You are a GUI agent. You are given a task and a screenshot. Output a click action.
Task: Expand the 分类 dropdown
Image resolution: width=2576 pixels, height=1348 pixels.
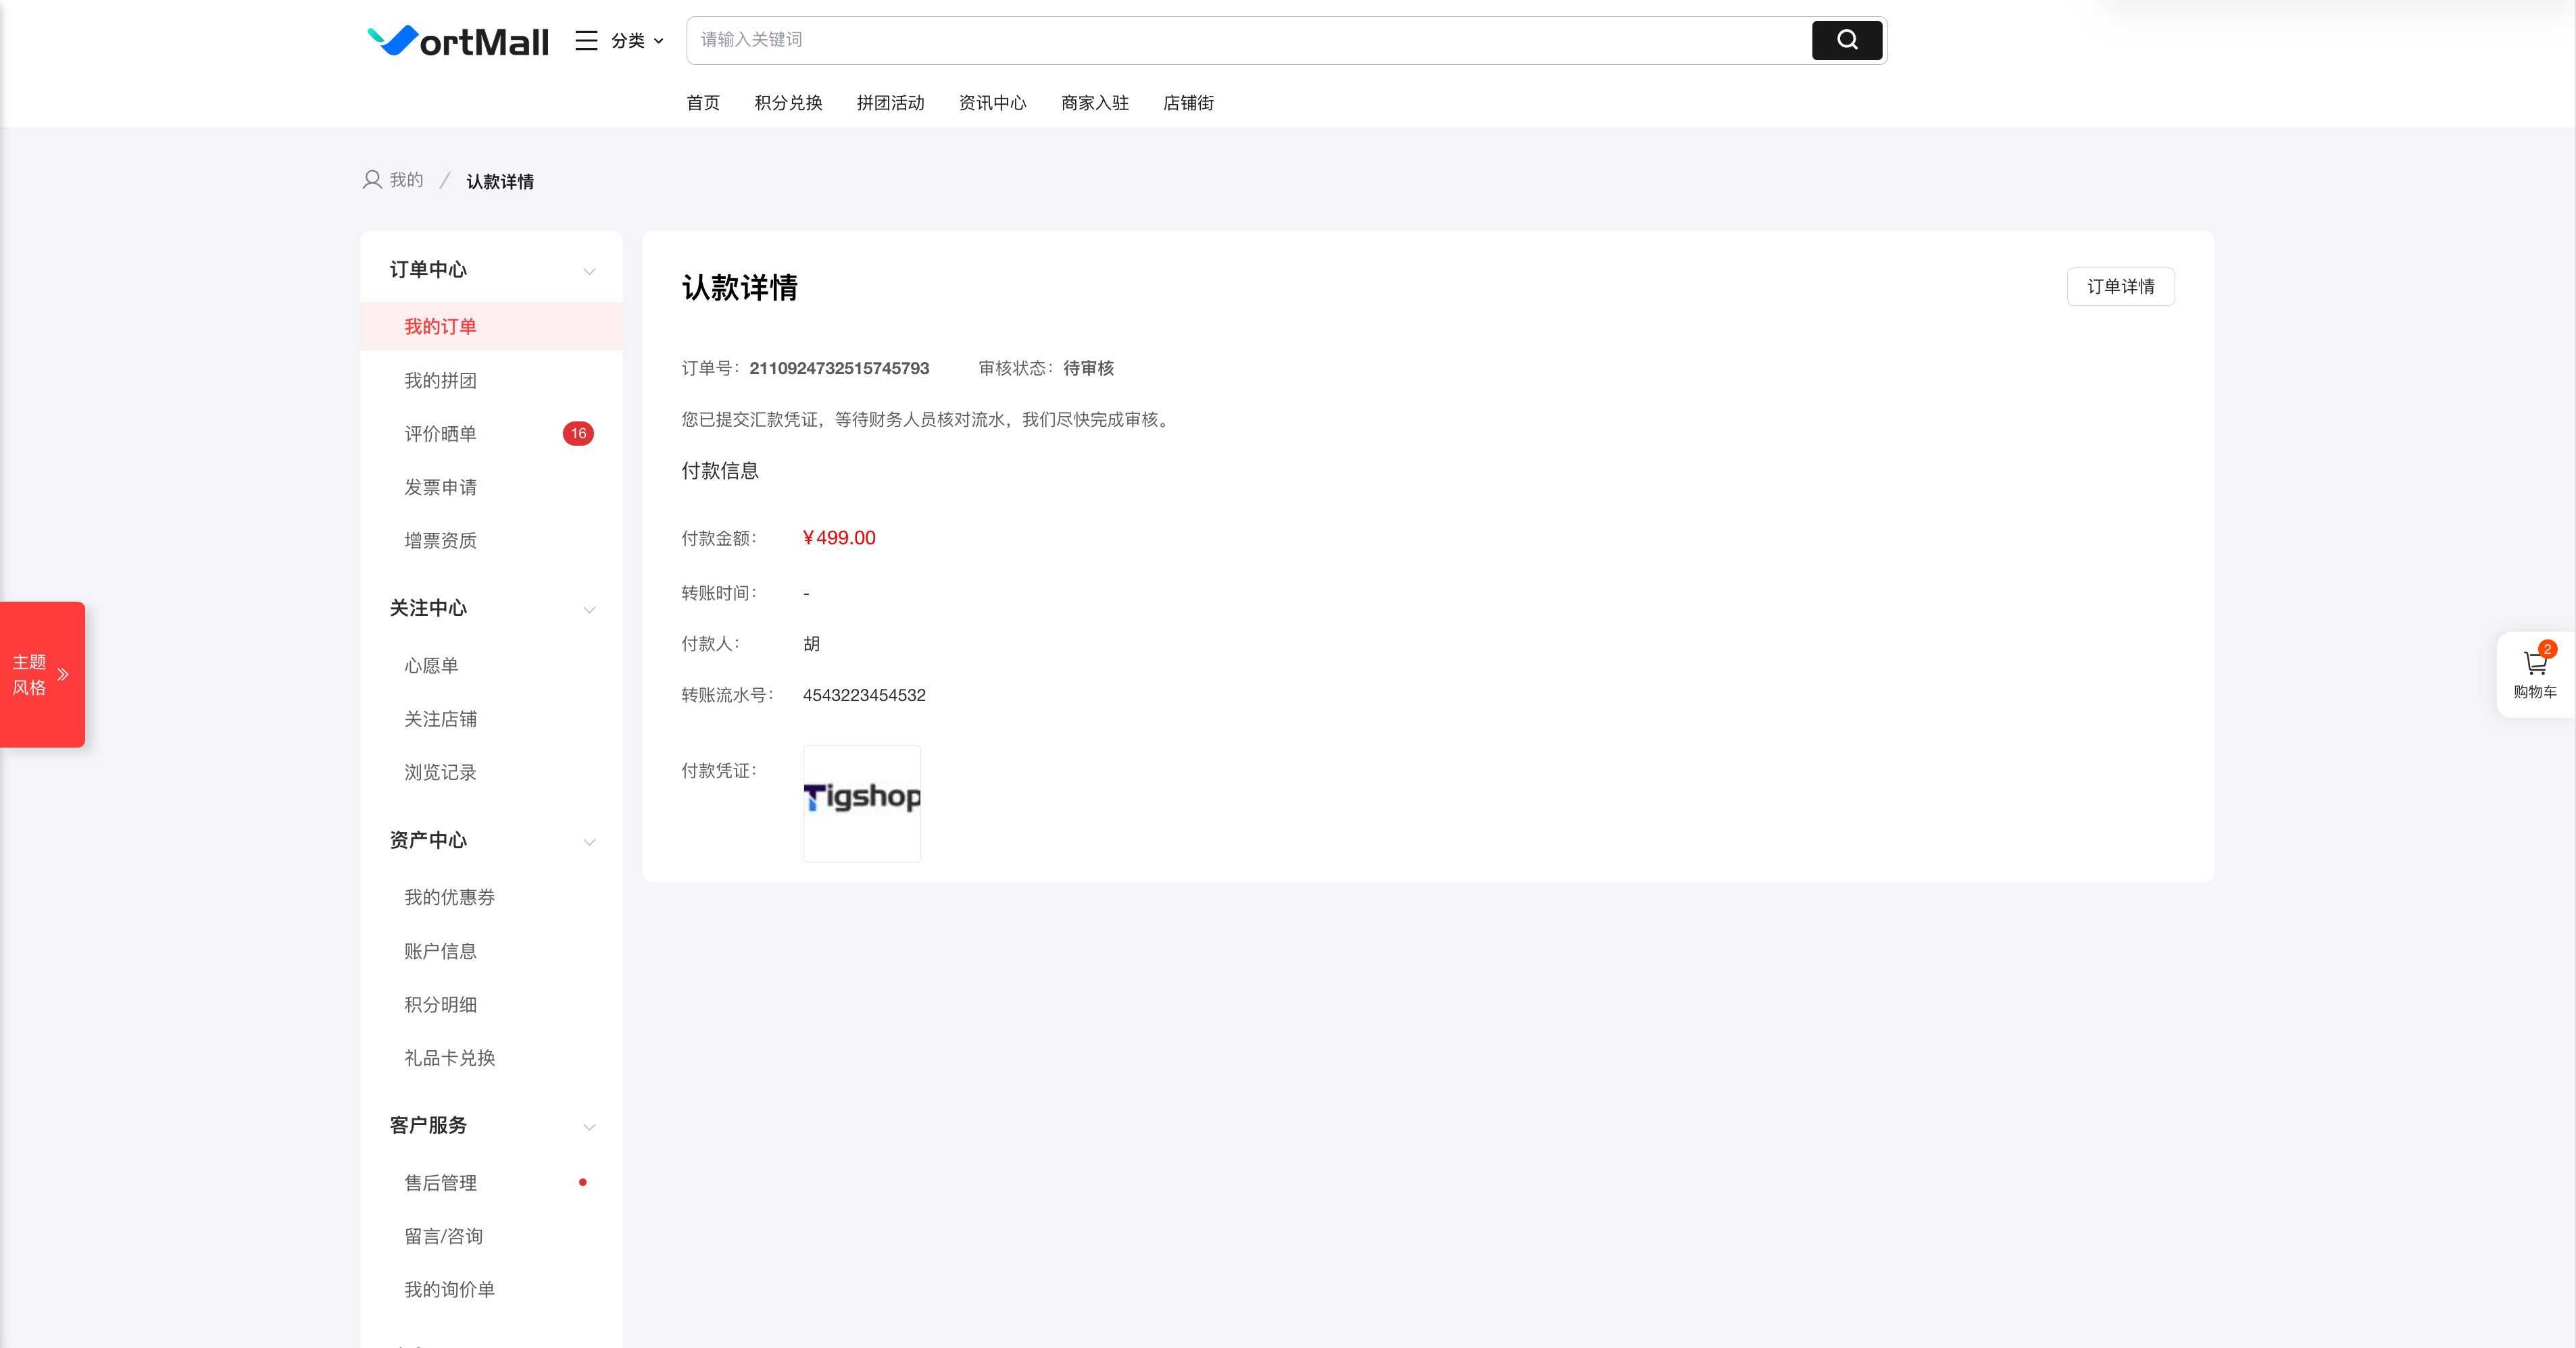click(x=637, y=41)
